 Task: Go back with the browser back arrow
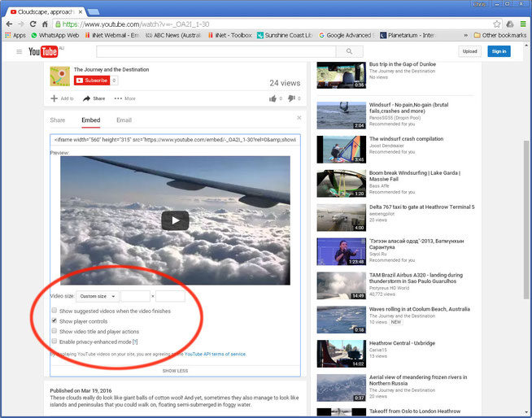(9, 24)
